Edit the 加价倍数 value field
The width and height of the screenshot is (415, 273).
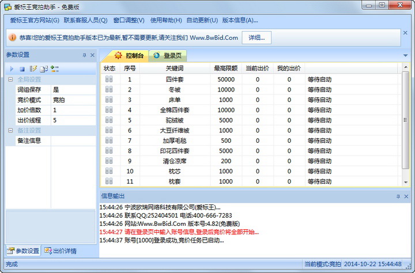(x=73, y=110)
